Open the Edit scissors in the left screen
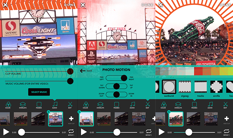This screenshot has width=233, height=138. tap(70, 105)
